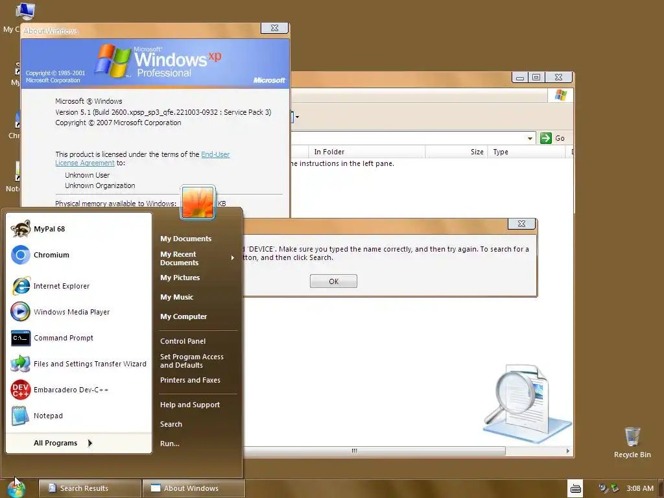Open MyPal 68 raccoon icon in Start menu

click(x=20, y=229)
